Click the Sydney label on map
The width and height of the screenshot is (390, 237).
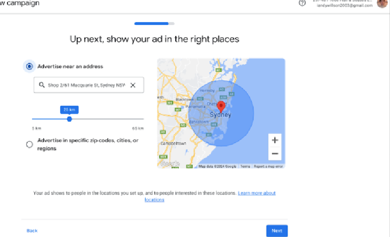pos(220,115)
